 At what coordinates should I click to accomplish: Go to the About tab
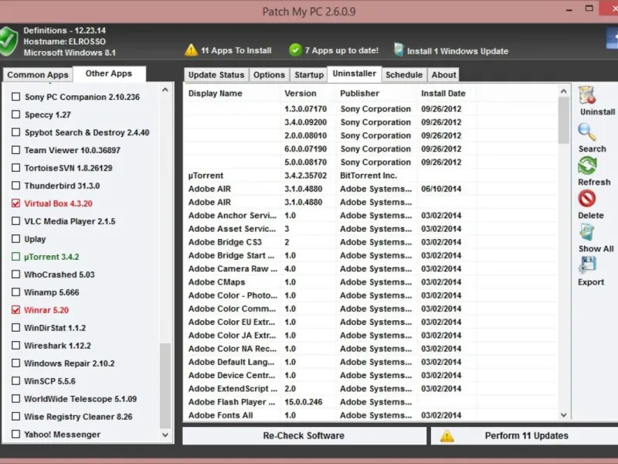click(x=443, y=74)
